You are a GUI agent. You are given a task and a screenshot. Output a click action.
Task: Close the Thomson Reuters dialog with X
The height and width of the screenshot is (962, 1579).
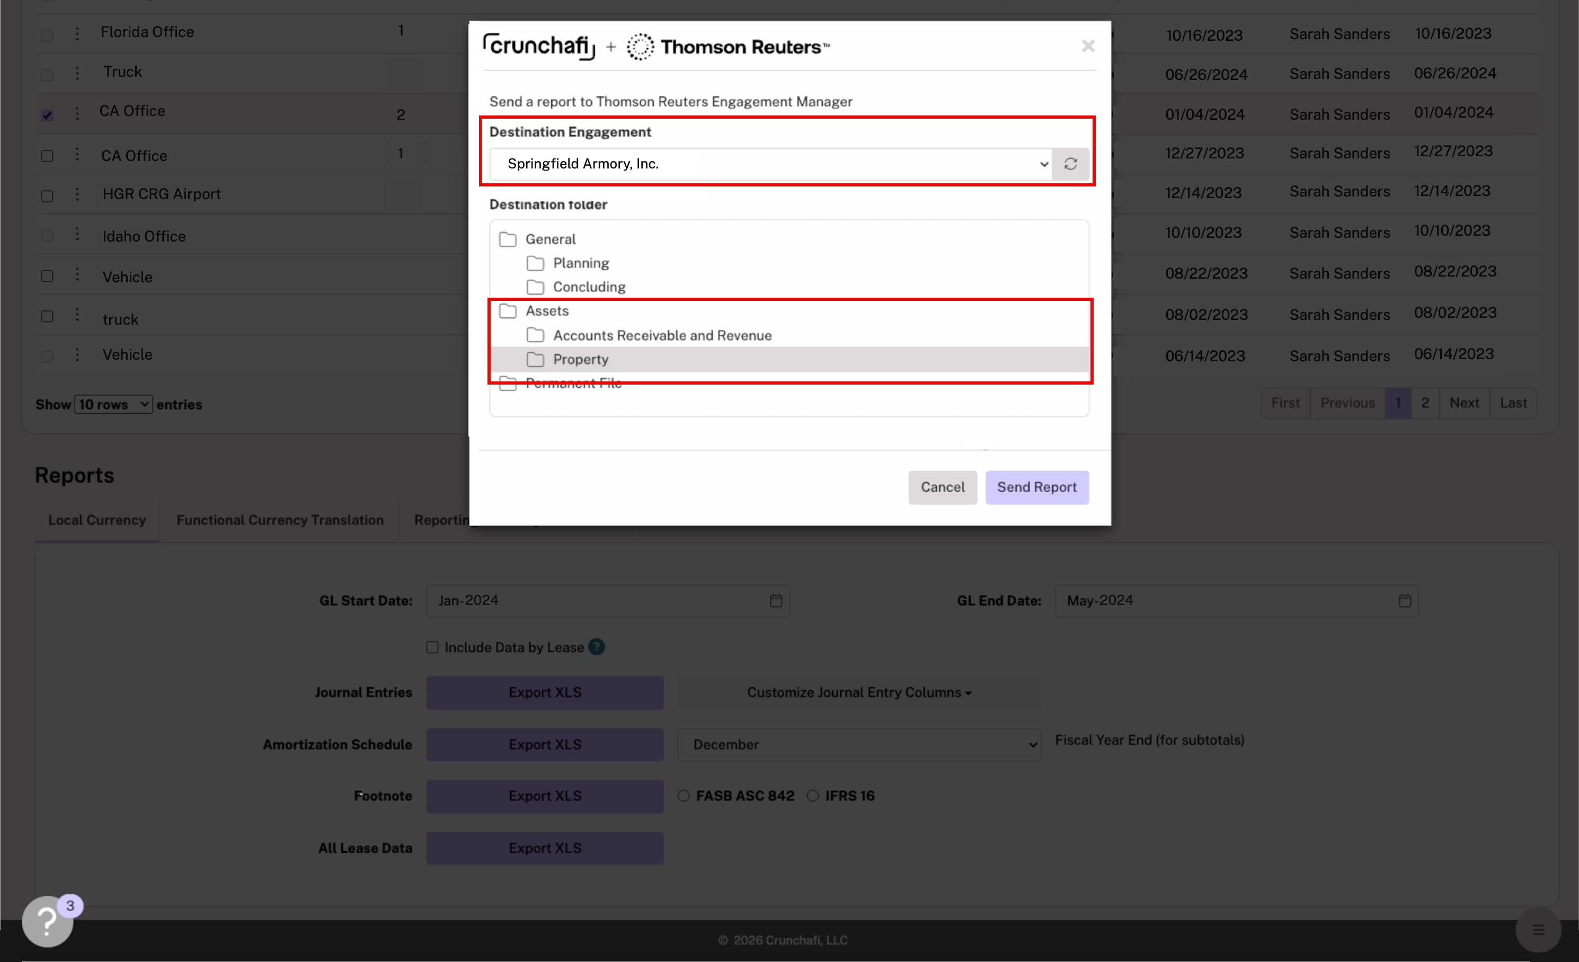[x=1088, y=46]
